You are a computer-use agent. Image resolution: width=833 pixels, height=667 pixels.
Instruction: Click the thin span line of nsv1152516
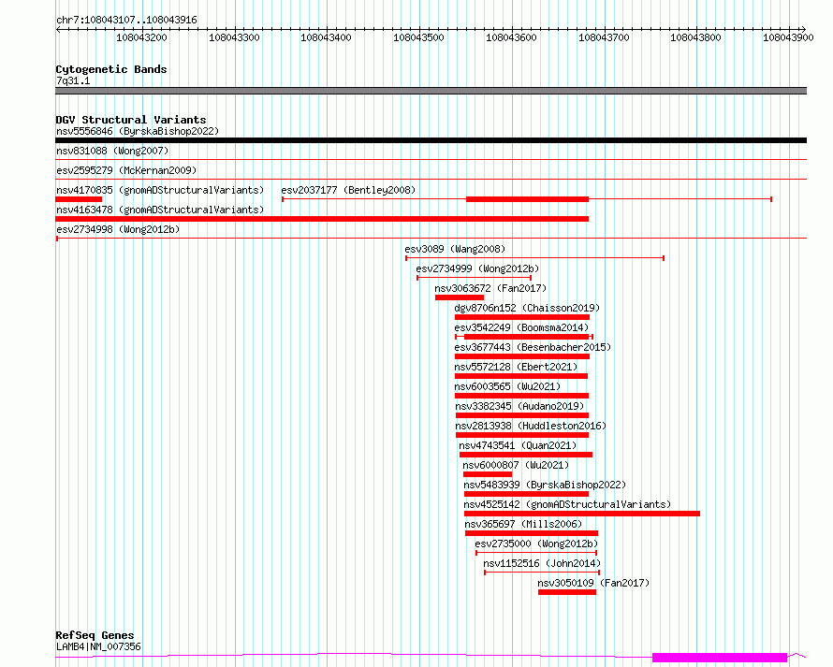tap(542, 573)
